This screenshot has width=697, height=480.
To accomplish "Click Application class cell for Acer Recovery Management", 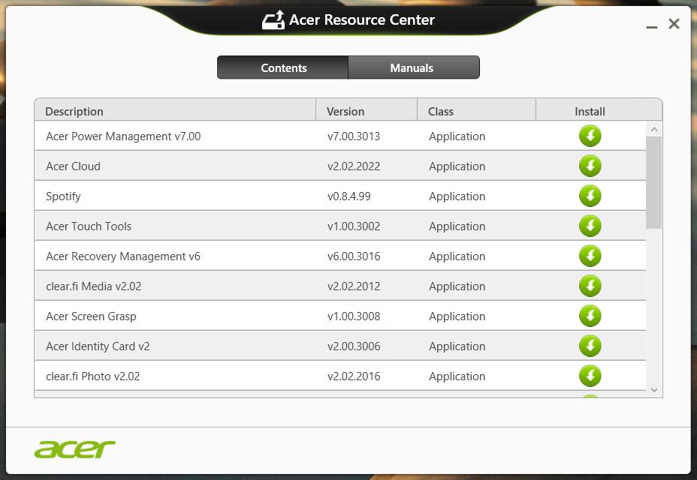I will (457, 256).
